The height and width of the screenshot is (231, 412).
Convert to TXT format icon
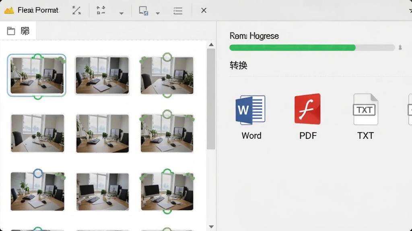pyautogui.click(x=365, y=109)
